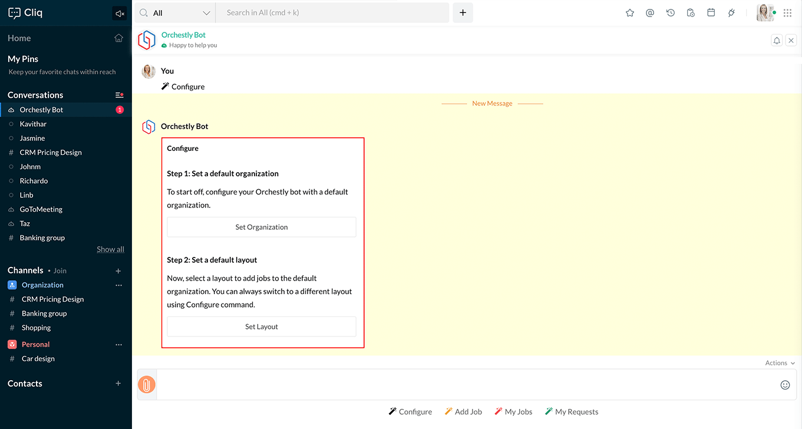802x429 pixels.
Task: Click the bell notification icon in chat header
Action: point(777,41)
